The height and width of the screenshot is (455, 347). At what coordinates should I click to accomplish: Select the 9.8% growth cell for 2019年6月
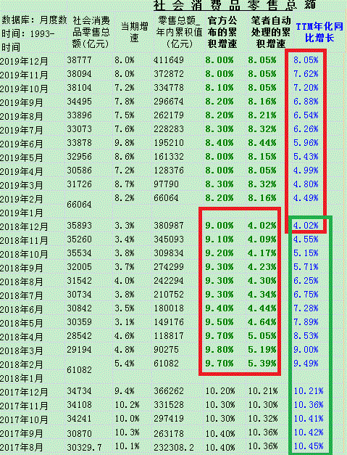pyautogui.click(x=125, y=143)
